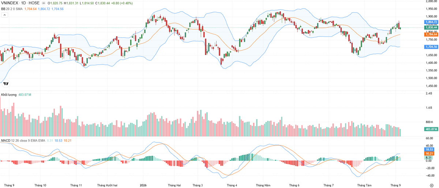439x188 pixels.
Task: Click Tháng Hai on the time axis
Action: 174,185
